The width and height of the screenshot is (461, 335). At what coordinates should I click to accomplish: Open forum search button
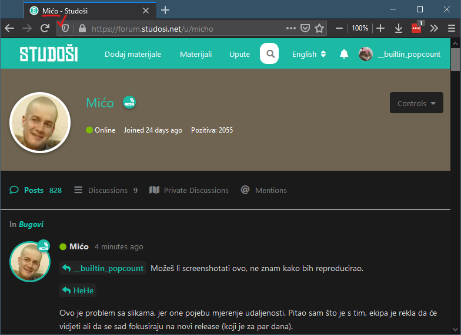pyautogui.click(x=269, y=53)
